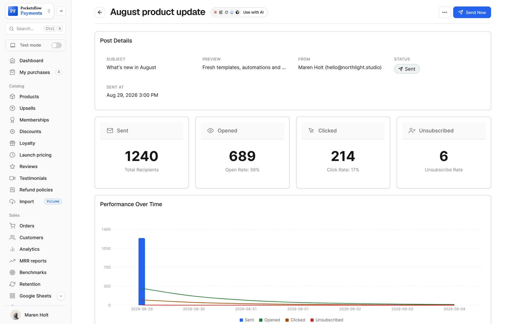Click the Opened stat card header

point(242,131)
